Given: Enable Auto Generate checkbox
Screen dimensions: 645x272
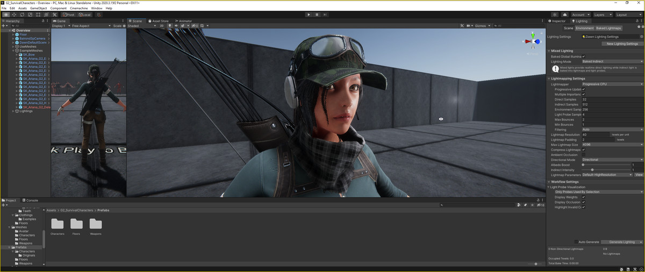Looking at the screenshot, I should point(576,242).
